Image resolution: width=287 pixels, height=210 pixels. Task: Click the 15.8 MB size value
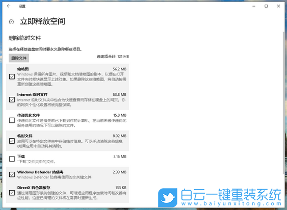tap(120, 115)
